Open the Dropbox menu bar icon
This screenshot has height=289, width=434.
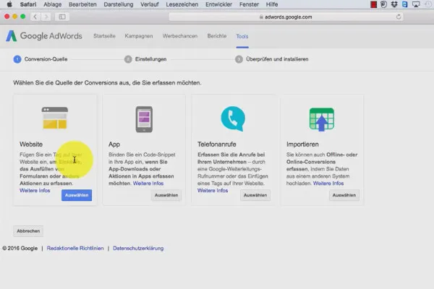(394, 4)
